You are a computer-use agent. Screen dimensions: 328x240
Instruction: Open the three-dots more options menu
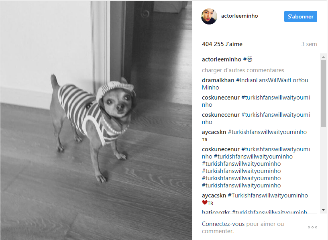point(312,227)
